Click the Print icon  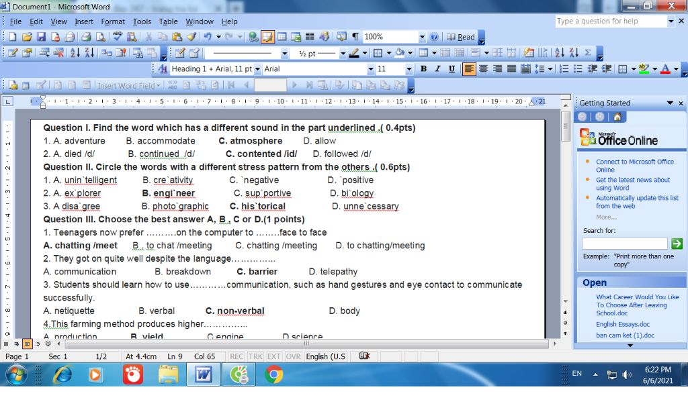pyautogui.click(x=87, y=37)
